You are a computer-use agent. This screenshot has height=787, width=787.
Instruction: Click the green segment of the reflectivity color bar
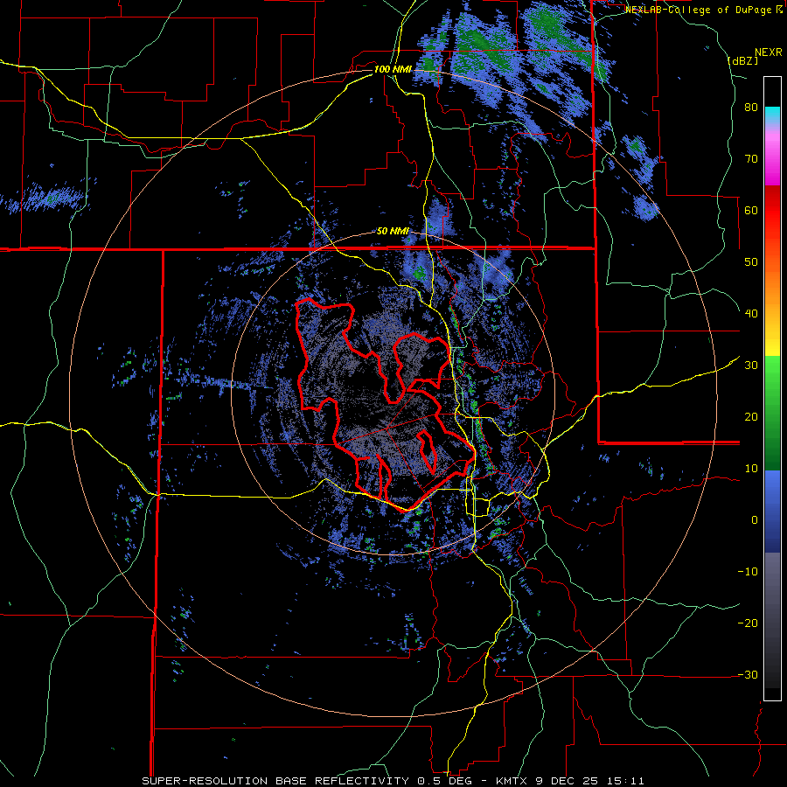coord(772,413)
